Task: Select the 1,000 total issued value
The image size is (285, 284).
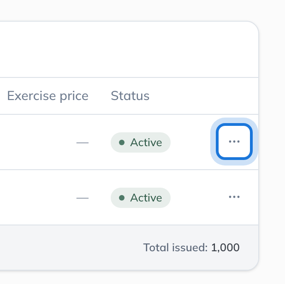Action: [225, 248]
